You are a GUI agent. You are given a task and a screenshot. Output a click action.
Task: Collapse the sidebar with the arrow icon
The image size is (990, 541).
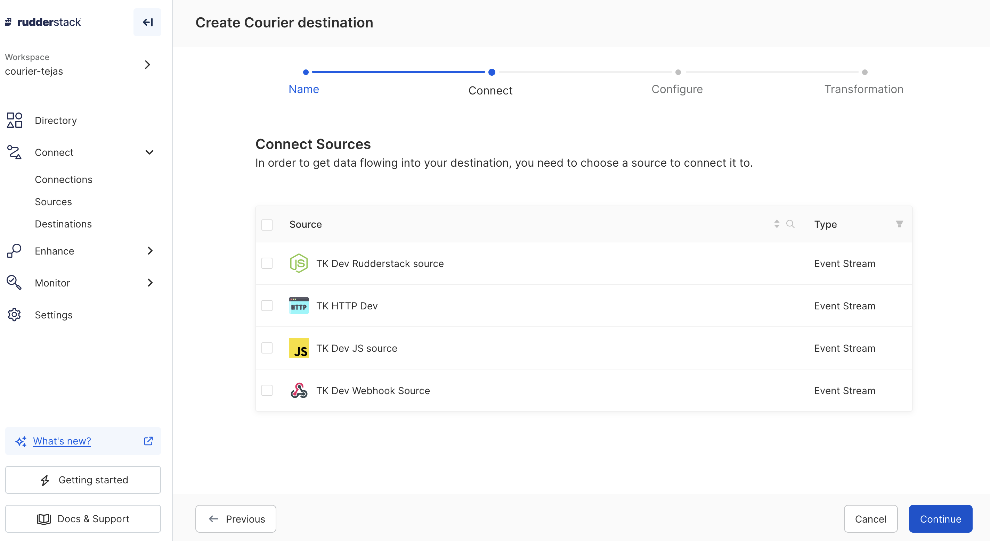pos(147,22)
